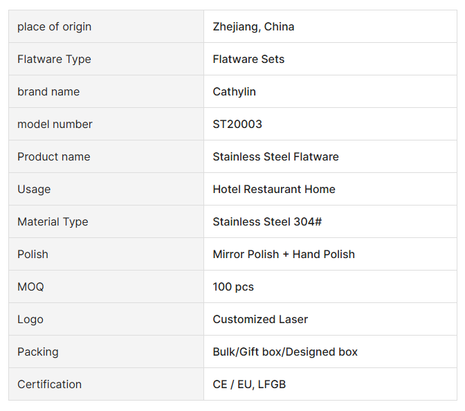Click the 'Zhejiang, China' value
Screen dimensions: 465x411
(x=253, y=27)
